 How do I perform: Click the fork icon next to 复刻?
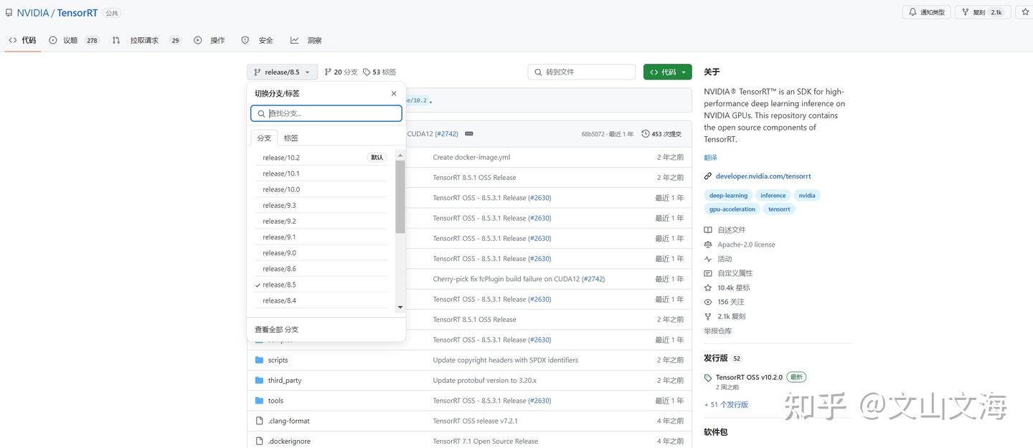(x=964, y=11)
